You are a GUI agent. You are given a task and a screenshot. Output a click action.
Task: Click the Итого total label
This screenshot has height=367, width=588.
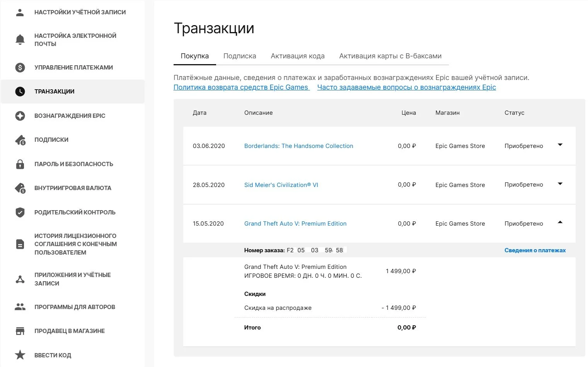252,328
